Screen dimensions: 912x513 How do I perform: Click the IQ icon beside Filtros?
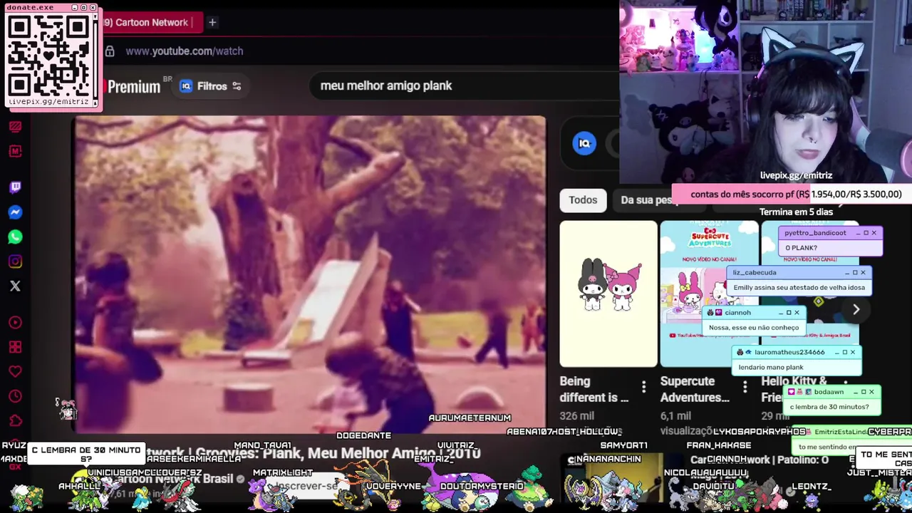(x=186, y=86)
